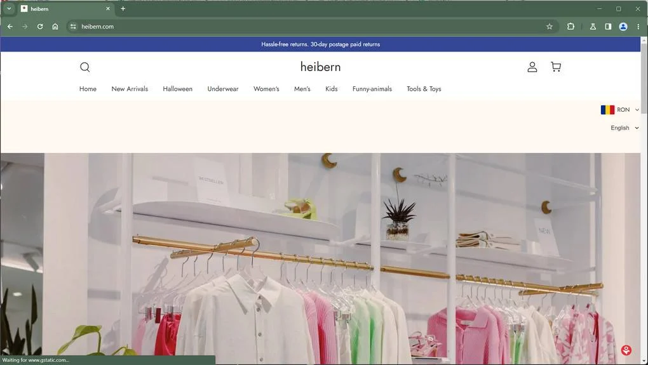Open the Underwear menu item
The image size is (648, 365).
(223, 89)
